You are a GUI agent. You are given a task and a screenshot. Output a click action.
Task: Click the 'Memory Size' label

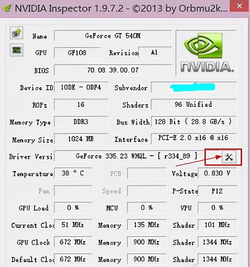[x=32, y=140]
